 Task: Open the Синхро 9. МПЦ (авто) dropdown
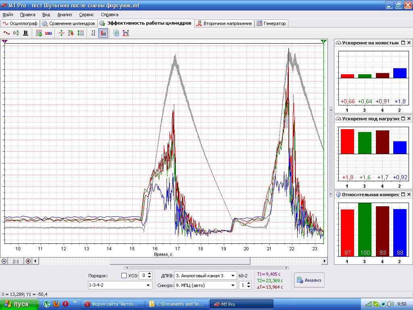click(x=233, y=285)
